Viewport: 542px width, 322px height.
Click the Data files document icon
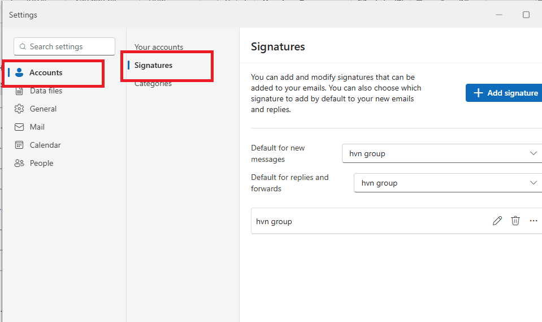click(19, 91)
